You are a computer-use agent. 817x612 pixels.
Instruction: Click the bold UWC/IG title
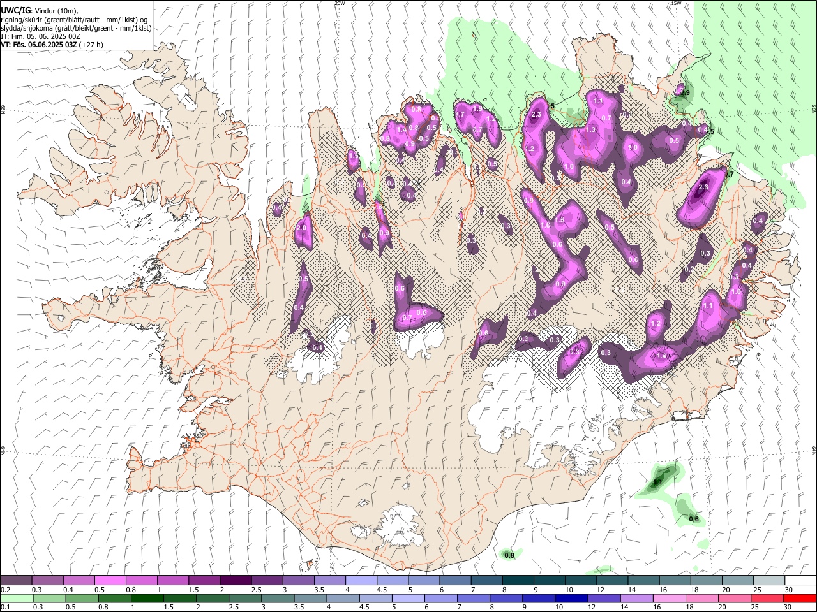[x=15, y=10]
